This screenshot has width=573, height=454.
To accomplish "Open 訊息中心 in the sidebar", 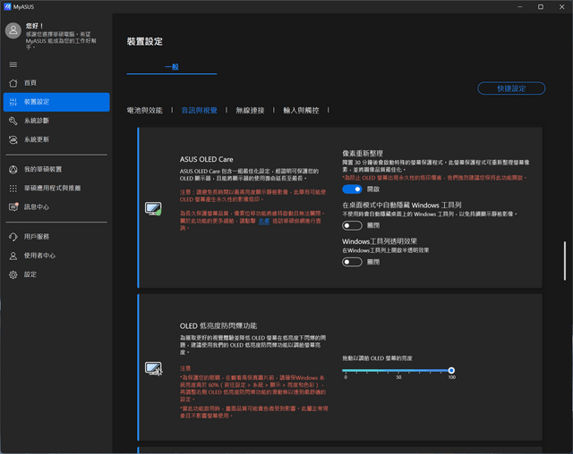I will coord(56,206).
